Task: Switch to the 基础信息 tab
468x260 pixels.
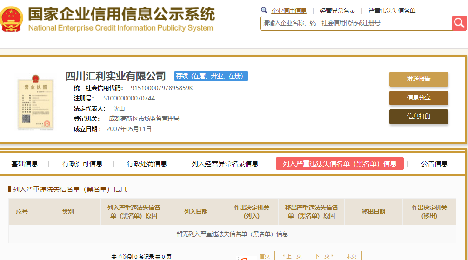Action: pos(25,164)
